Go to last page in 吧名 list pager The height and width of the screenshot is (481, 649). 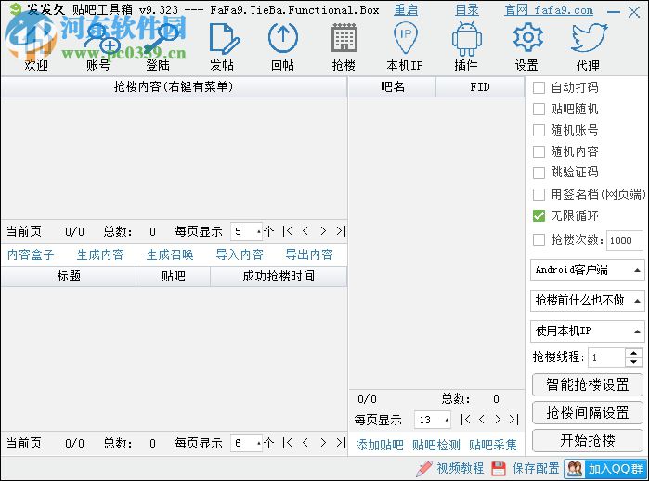pos(513,420)
